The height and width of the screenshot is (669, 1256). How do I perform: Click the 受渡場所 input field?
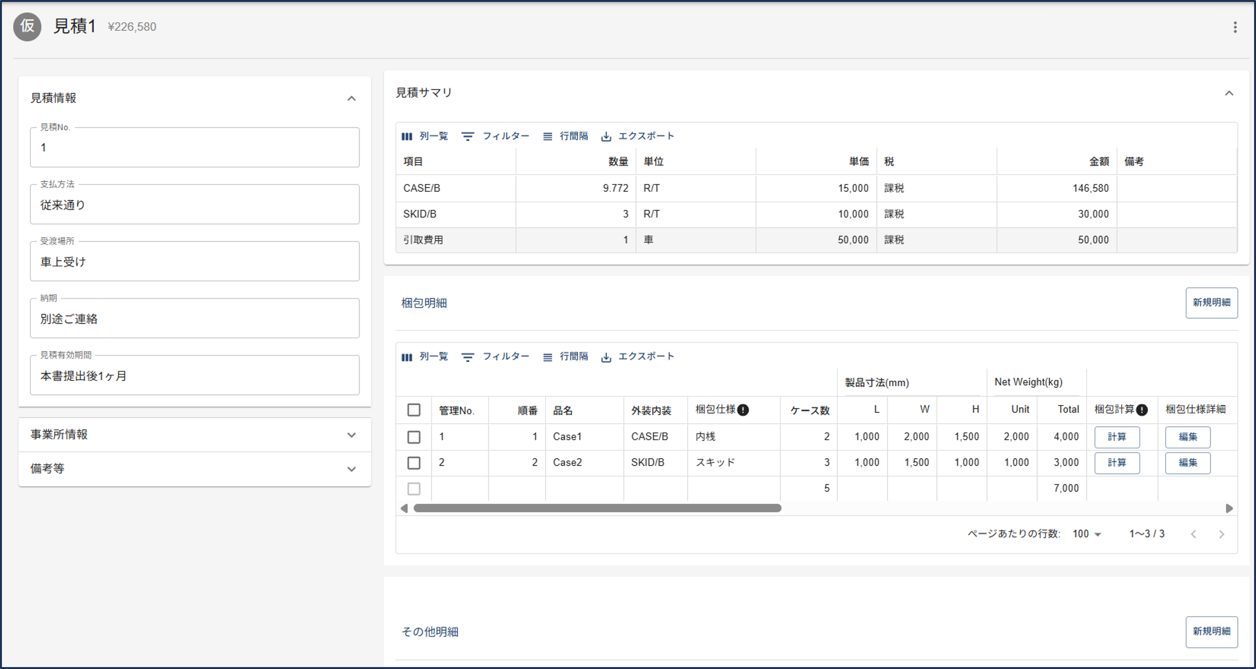point(194,261)
